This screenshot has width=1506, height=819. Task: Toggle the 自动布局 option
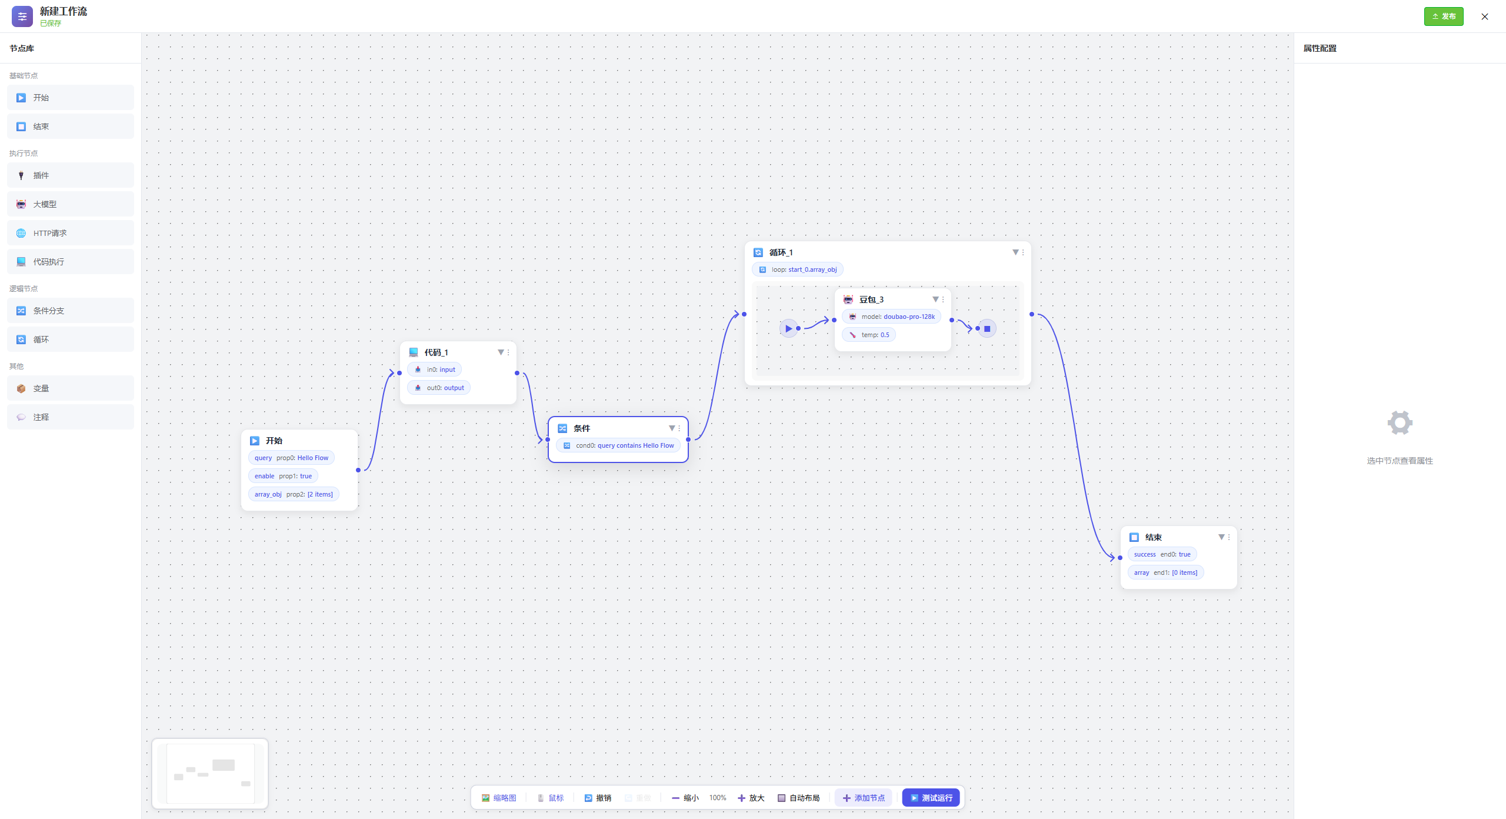point(798,798)
